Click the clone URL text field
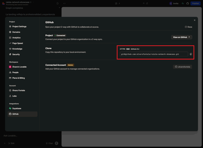Viewport: 203px width, 148px height. [154, 54]
